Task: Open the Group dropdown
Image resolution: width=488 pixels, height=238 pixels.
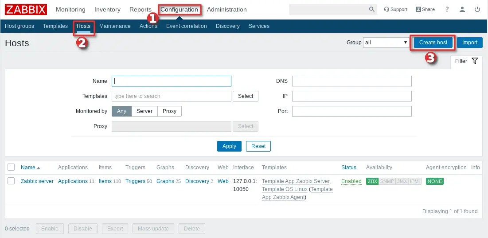Action: click(386, 43)
